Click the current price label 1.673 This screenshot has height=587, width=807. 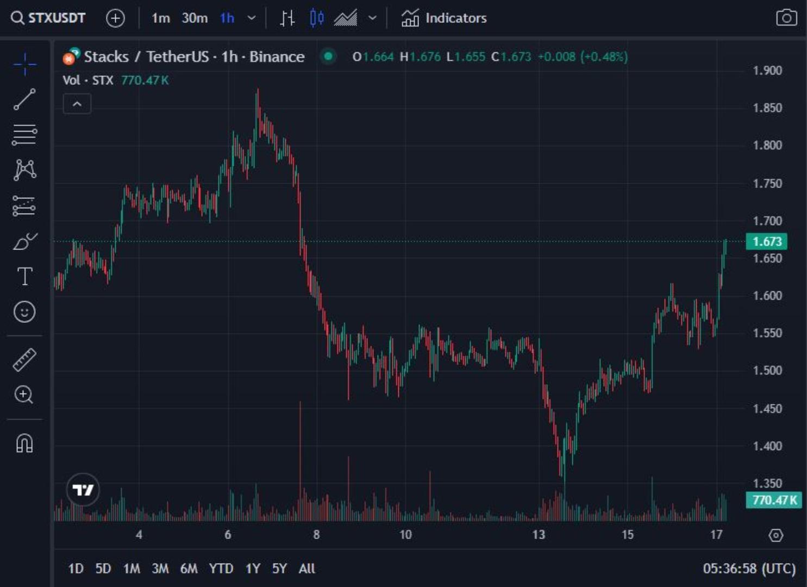click(767, 241)
